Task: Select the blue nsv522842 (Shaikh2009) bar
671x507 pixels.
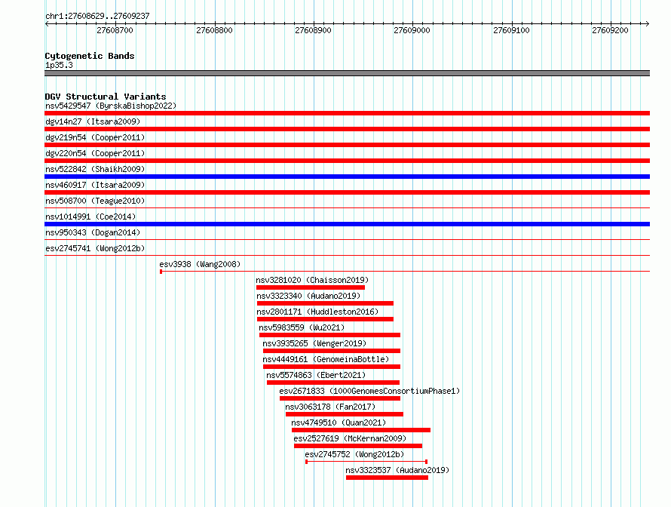Action: 347,177
